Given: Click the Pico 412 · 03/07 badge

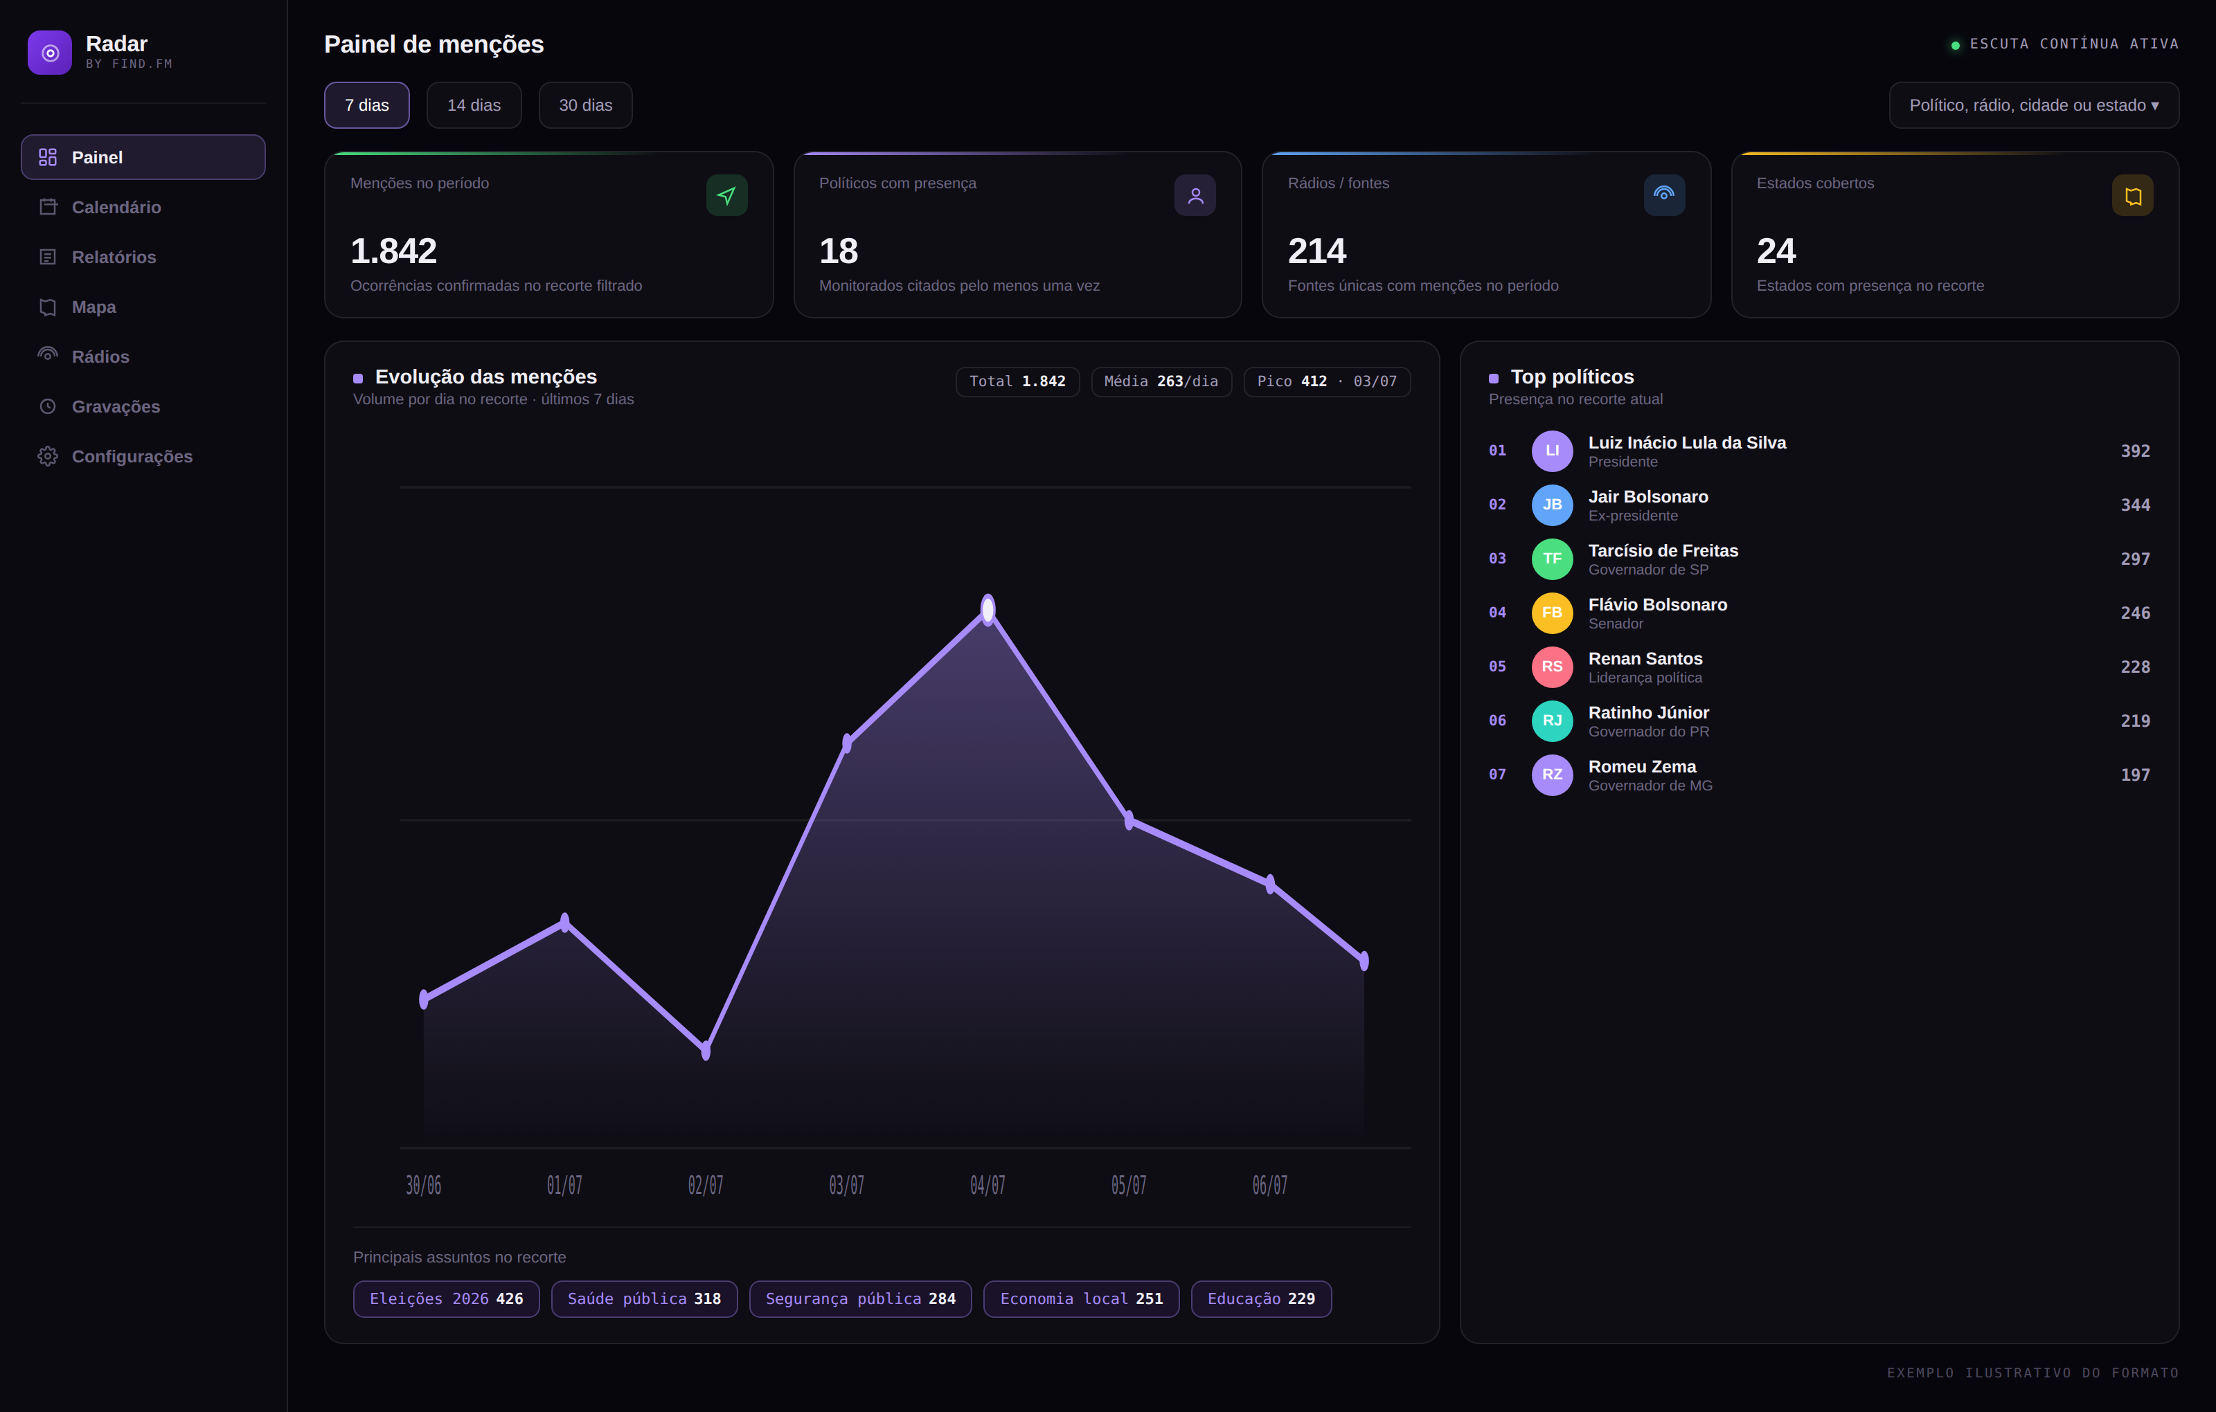Looking at the screenshot, I should tap(1327, 382).
